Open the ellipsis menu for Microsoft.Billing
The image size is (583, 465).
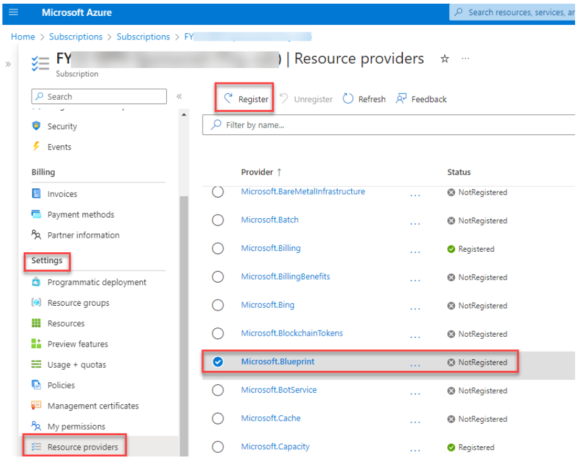click(415, 252)
